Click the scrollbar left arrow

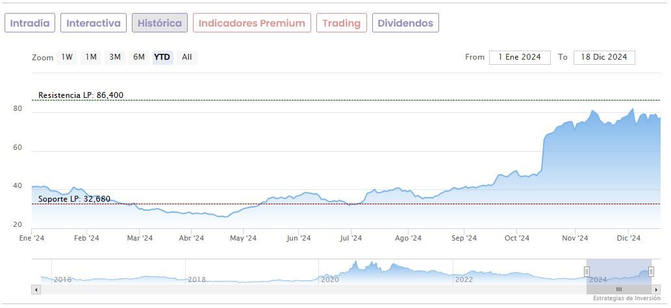point(36,289)
